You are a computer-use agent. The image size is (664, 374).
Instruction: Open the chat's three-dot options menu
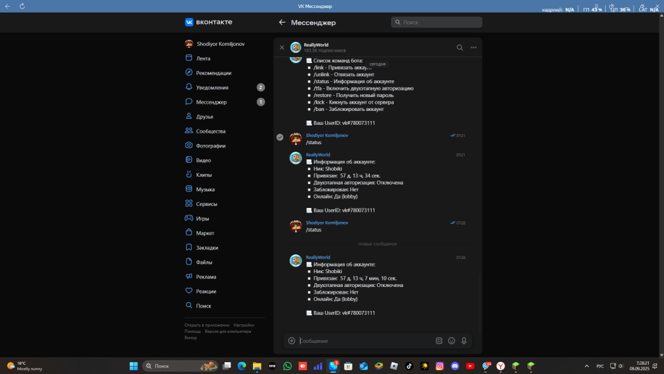tap(473, 47)
